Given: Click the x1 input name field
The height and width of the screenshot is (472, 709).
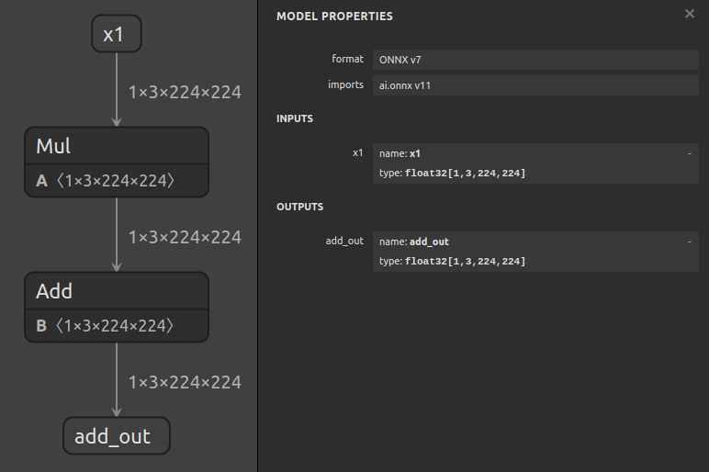Looking at the screenshot, I should pos(528,153).
